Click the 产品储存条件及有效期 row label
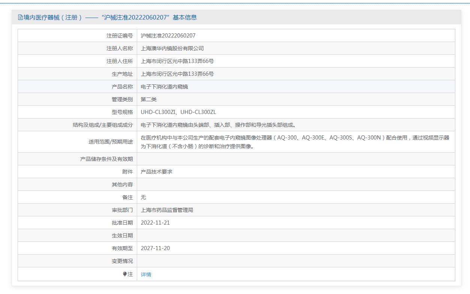This screenshot has height=294, width=470. coord(106,159)
